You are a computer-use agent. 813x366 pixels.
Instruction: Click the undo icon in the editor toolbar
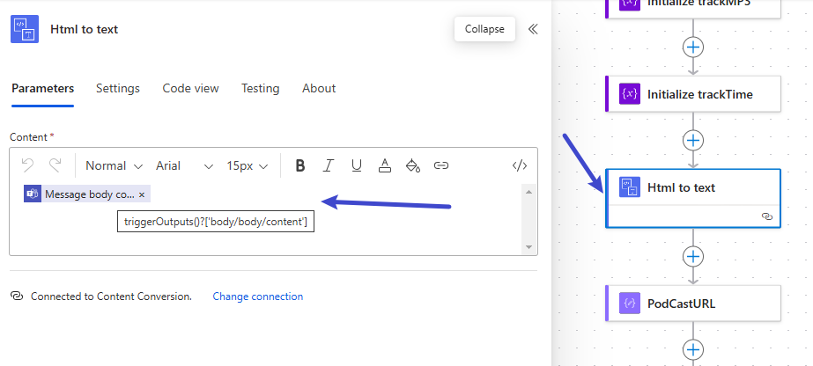pos(27,165)
